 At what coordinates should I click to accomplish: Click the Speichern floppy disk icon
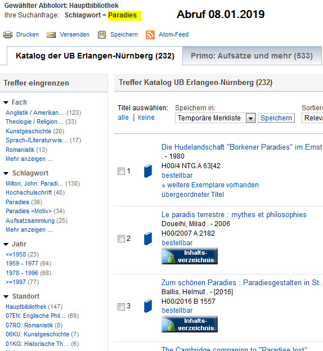tap(102, 35)
